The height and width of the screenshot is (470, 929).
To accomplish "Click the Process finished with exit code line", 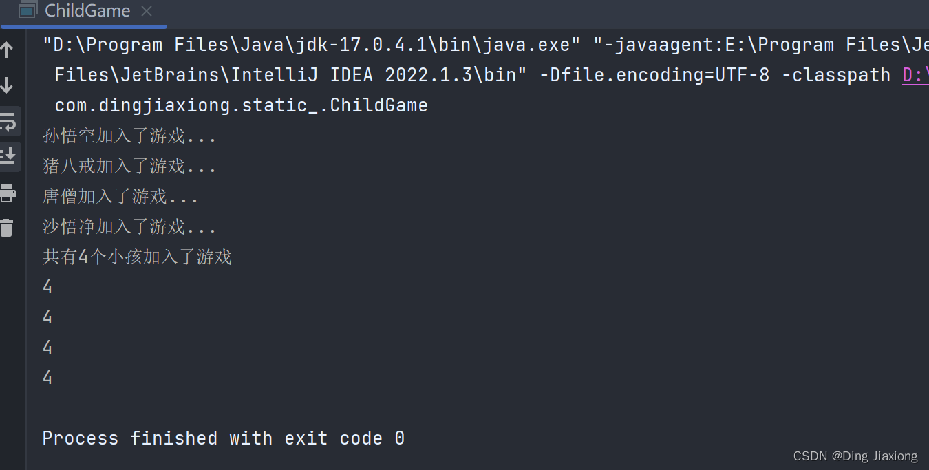I will (224, 438).
